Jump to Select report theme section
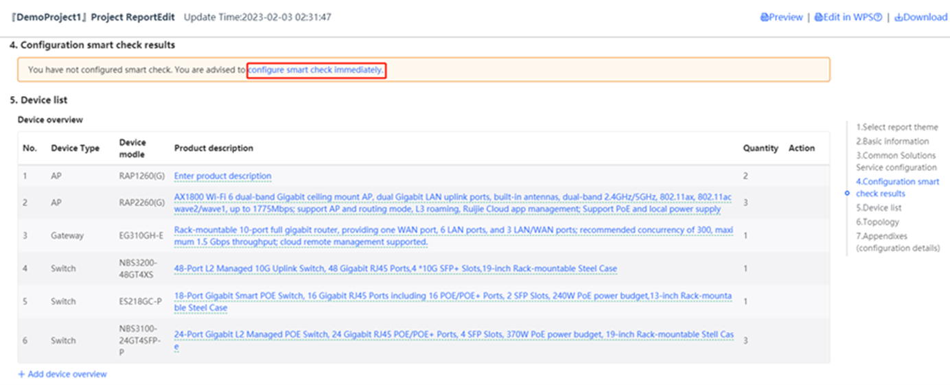 pyautogui.click(x=896, y=127)
